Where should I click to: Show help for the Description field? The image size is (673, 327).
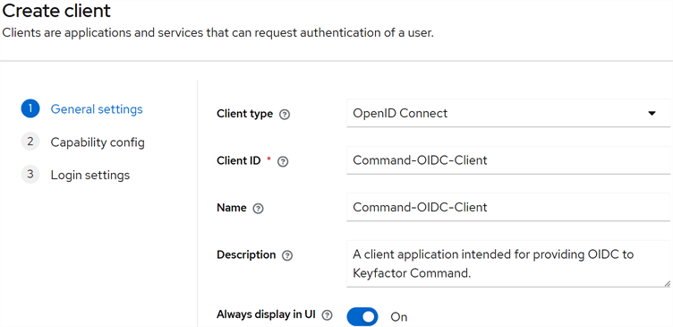pos(287,255)
